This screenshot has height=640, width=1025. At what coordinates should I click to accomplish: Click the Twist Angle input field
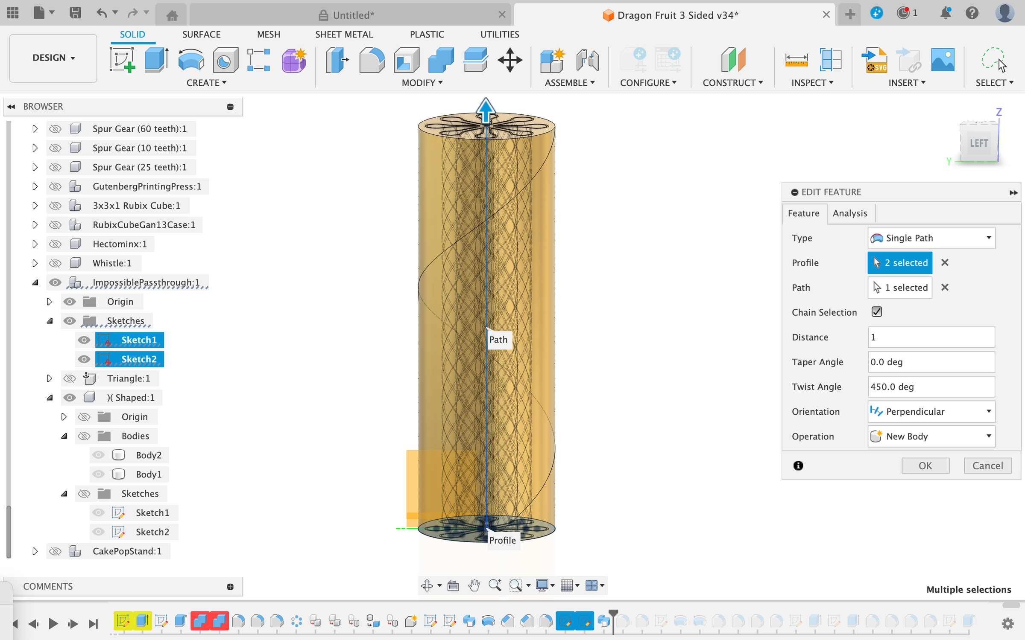point(931,387)
